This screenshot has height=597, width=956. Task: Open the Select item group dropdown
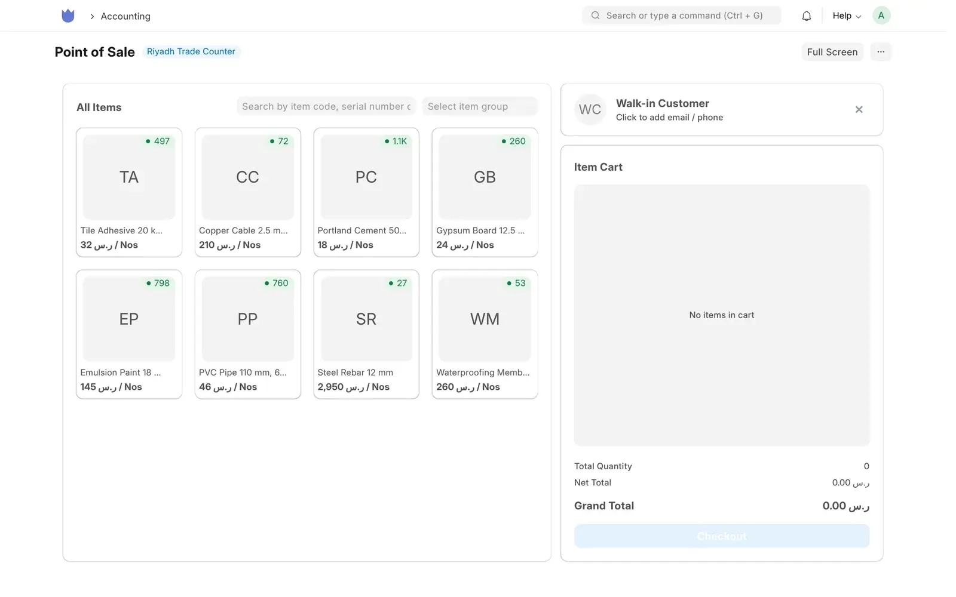coord(480,106)
